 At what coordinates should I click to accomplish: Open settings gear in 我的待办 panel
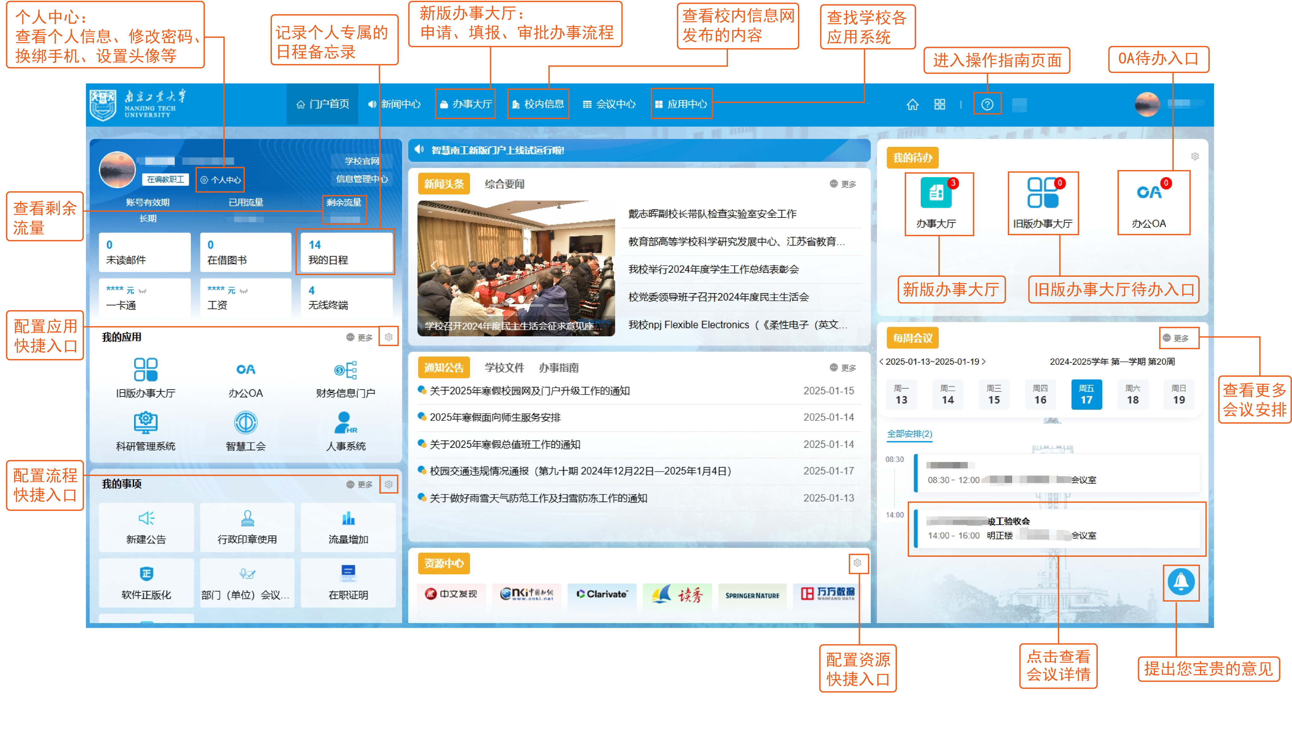1195,156
